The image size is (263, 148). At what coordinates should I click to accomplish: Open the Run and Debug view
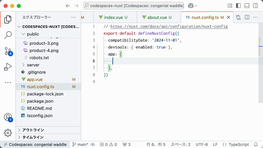8,67
